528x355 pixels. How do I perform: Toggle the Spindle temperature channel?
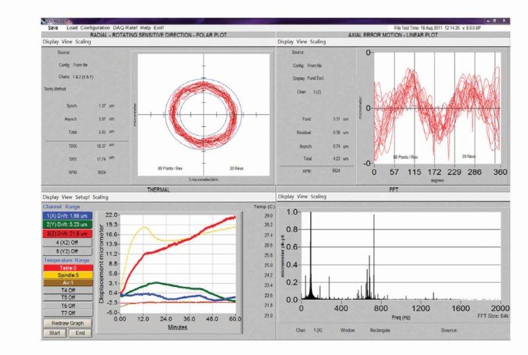point(67,273)
